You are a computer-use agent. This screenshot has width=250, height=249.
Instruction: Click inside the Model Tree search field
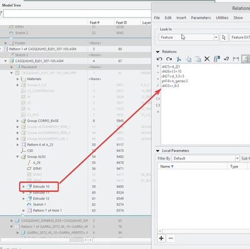[77, 14]
